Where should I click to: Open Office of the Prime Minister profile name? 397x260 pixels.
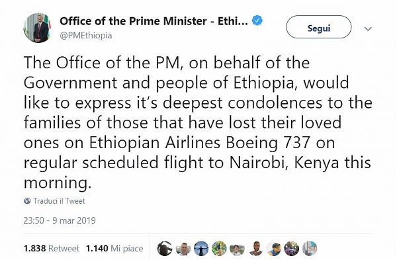pos(154,21)
